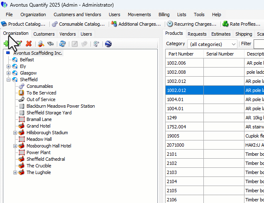Screen dimensions: 264x203
Task: Click the Filter input field
Action: pos(258,44)
